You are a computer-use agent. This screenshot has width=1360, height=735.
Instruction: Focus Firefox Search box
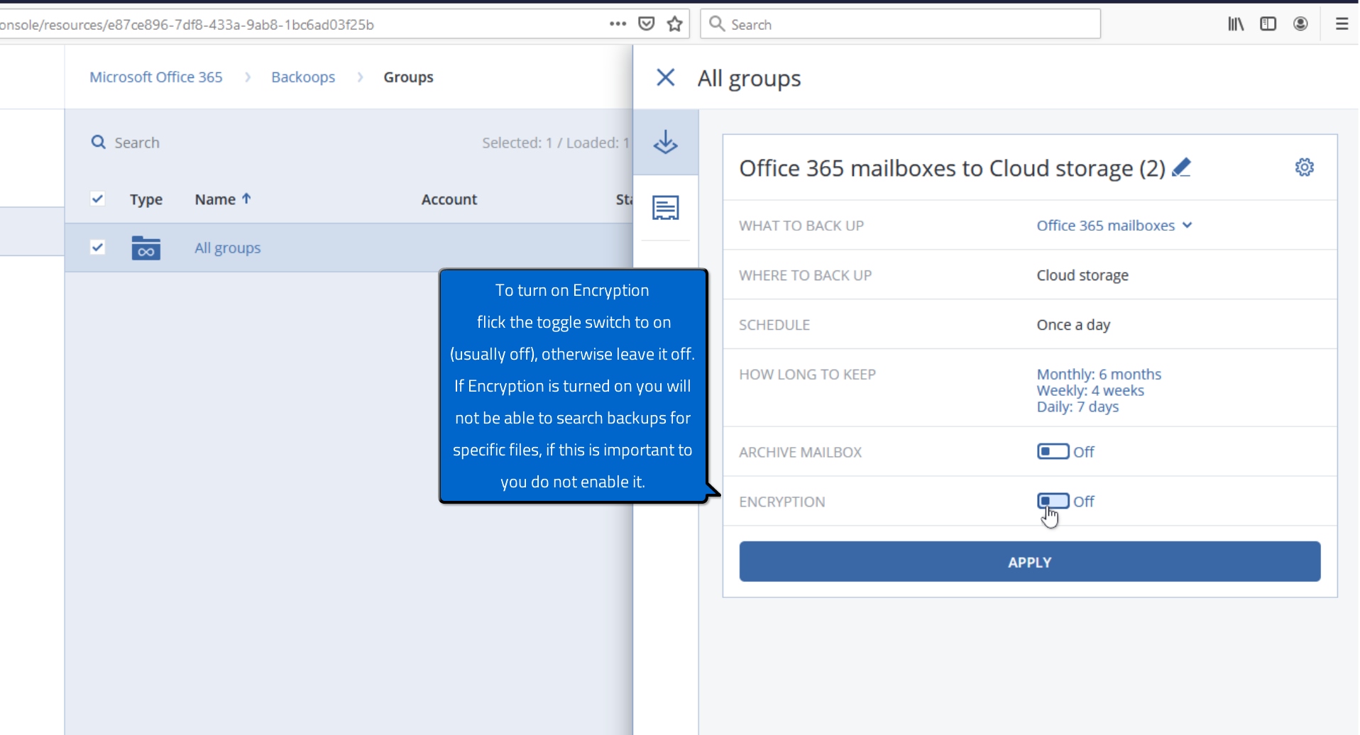(901, 24)
